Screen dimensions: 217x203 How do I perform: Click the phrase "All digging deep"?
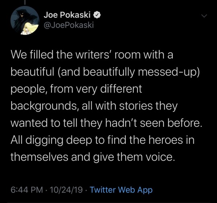(x=51, y=141)
